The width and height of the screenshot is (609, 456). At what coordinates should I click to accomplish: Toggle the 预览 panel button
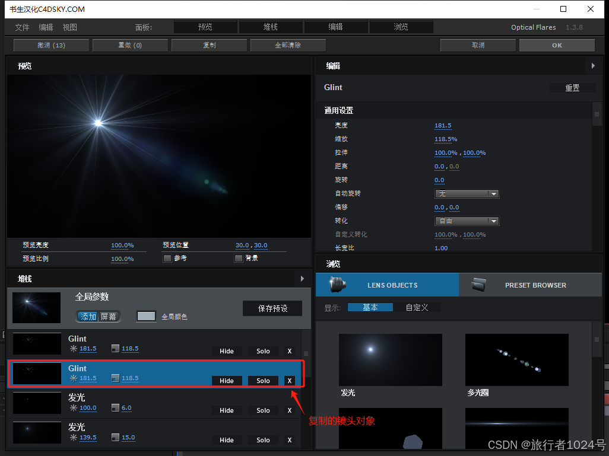coord(205,27)
